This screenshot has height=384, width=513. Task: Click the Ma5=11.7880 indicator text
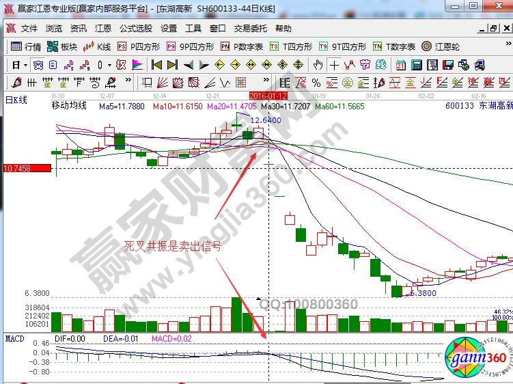(122, 106)
